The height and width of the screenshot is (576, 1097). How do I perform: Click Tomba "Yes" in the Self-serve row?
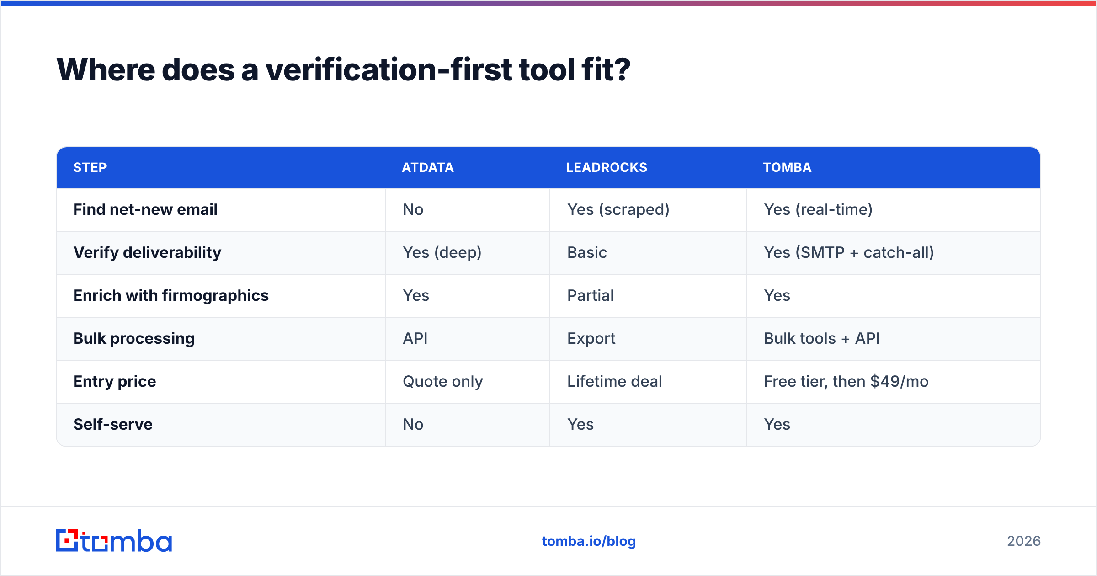coord(777,424)
